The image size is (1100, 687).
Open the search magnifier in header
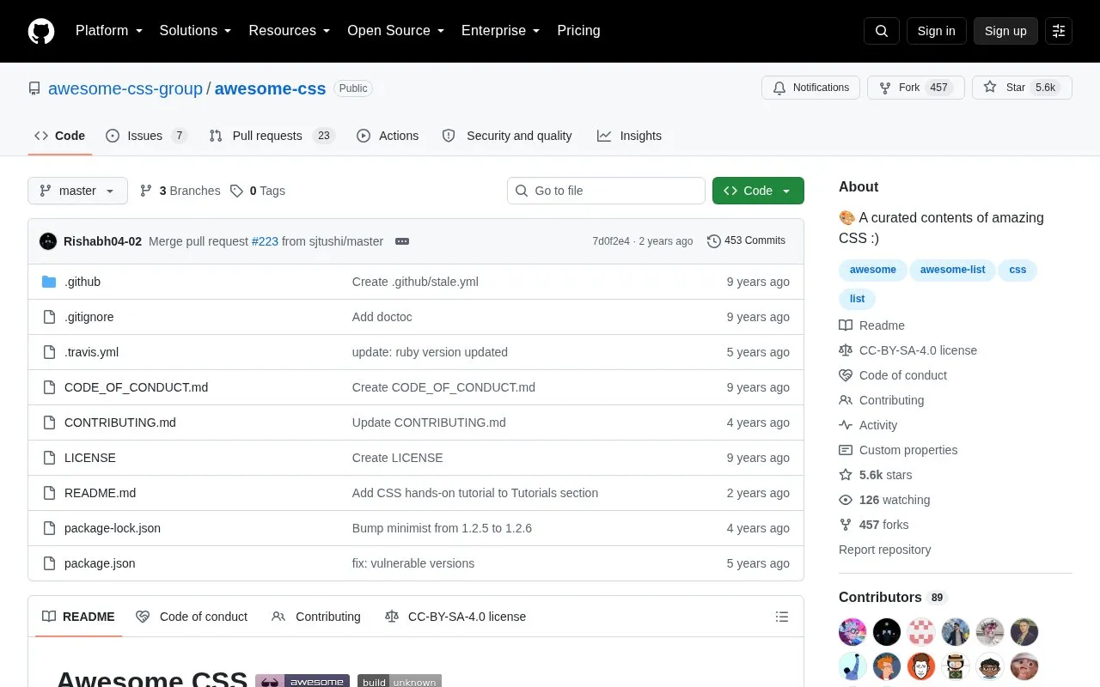tap(882, 31)
